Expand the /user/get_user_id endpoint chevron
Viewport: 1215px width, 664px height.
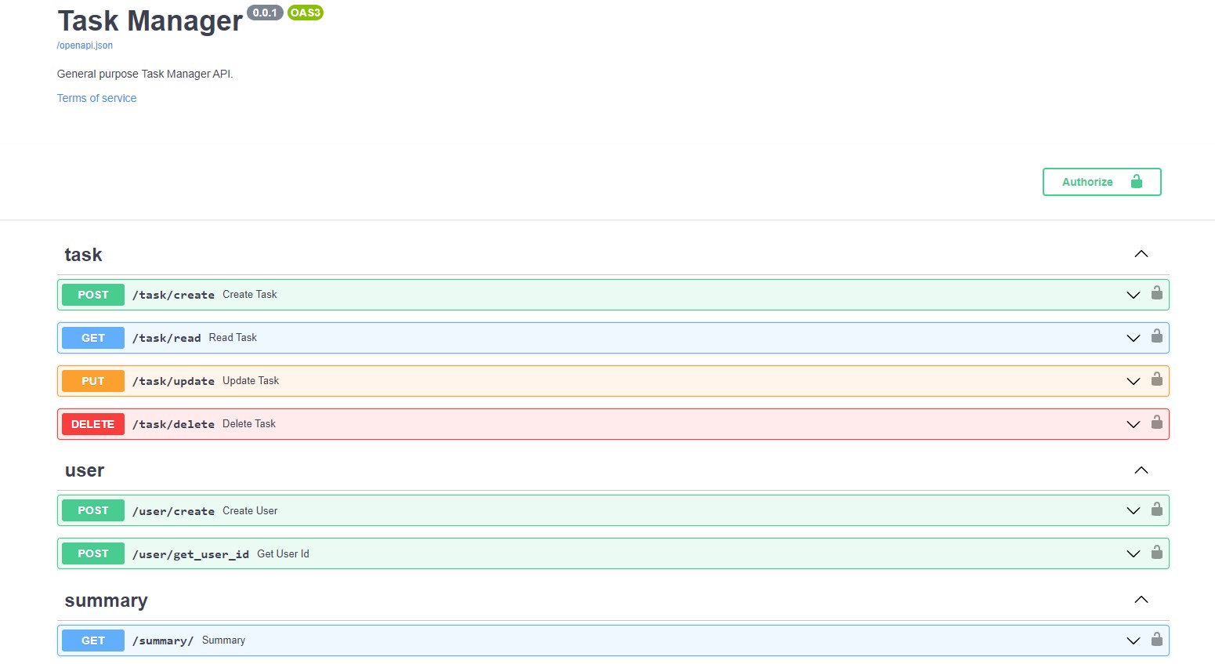pyautogui.click(x=1133, y=553)
